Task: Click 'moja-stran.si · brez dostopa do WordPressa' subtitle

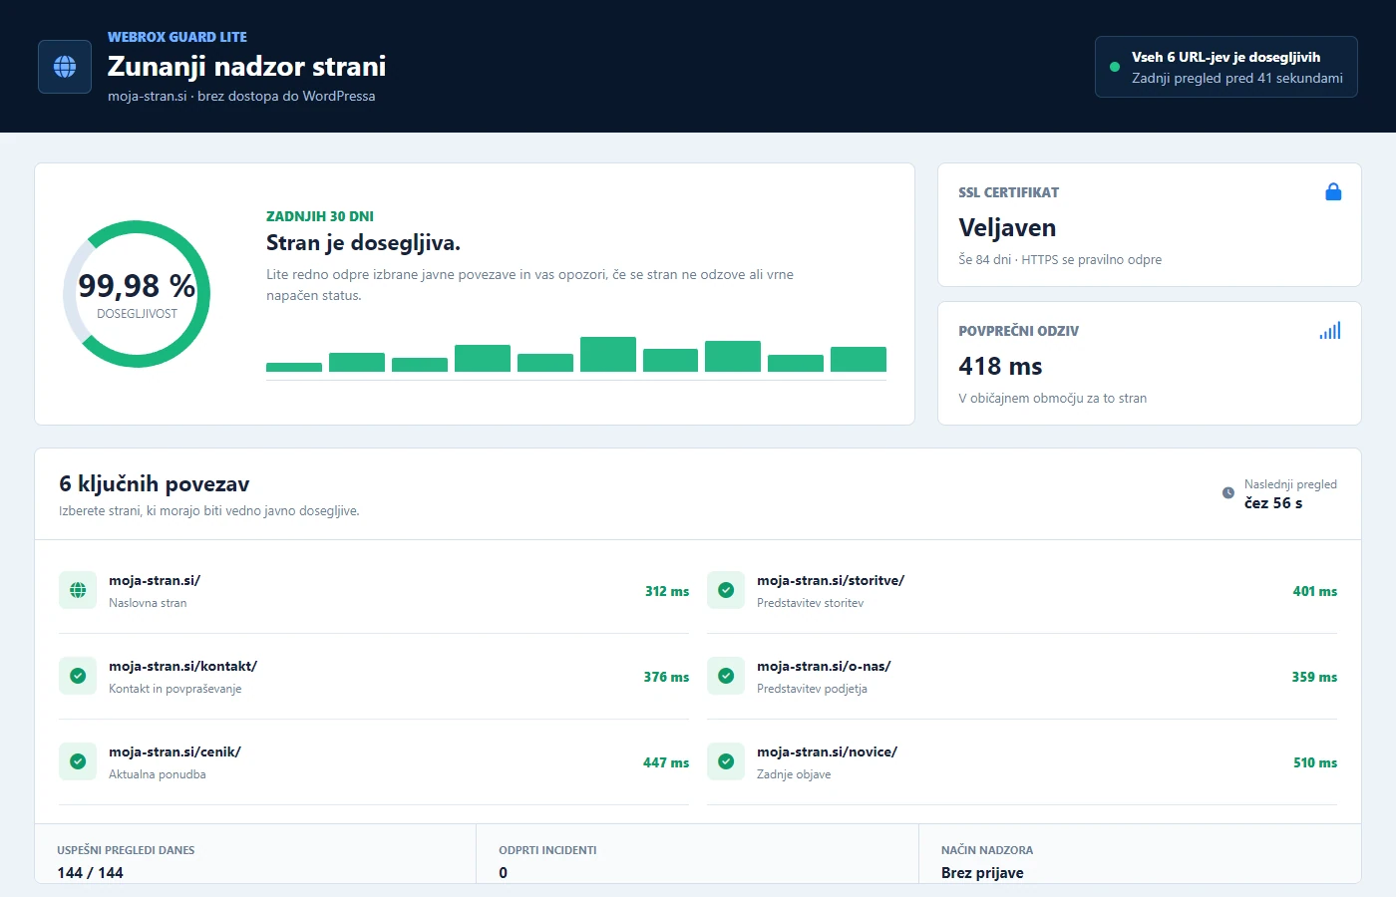Action: point(241,96)
